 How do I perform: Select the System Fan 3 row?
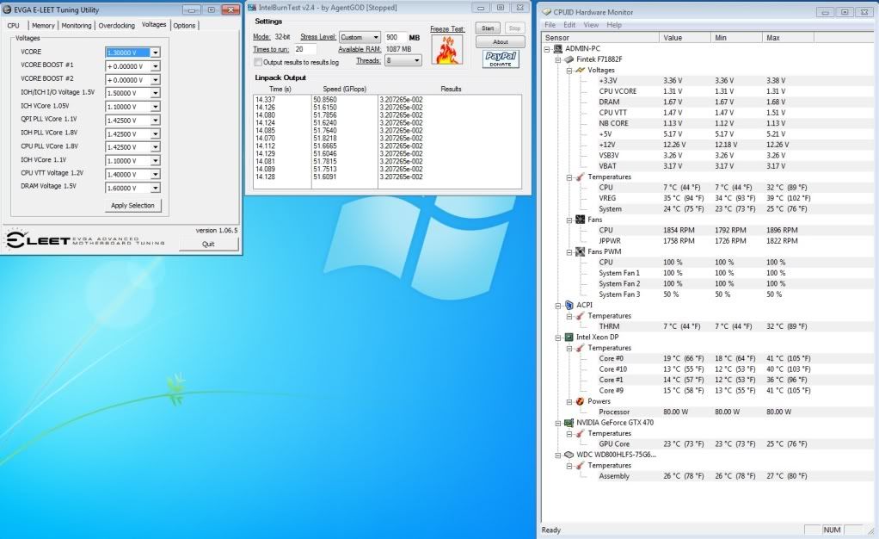706,294
